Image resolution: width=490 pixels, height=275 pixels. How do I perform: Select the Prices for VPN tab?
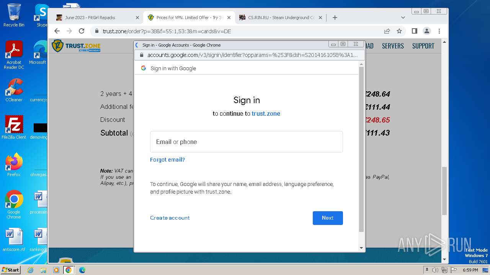point(189,18)
